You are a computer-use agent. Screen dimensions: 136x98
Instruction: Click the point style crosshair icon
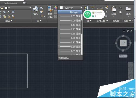(x=106, y=12)
